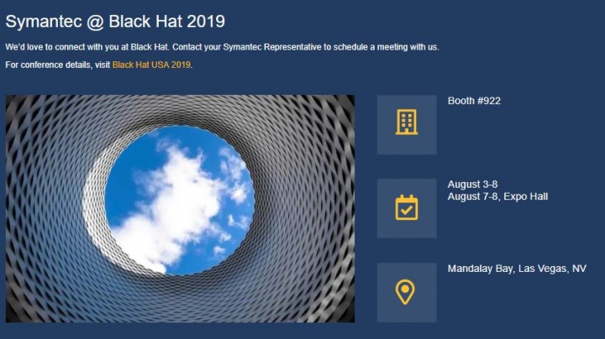Click the 'August 7-8, Expo Hall' text
Screen dimensions: 605x339
pyautogui.click(x=497, y=196)
